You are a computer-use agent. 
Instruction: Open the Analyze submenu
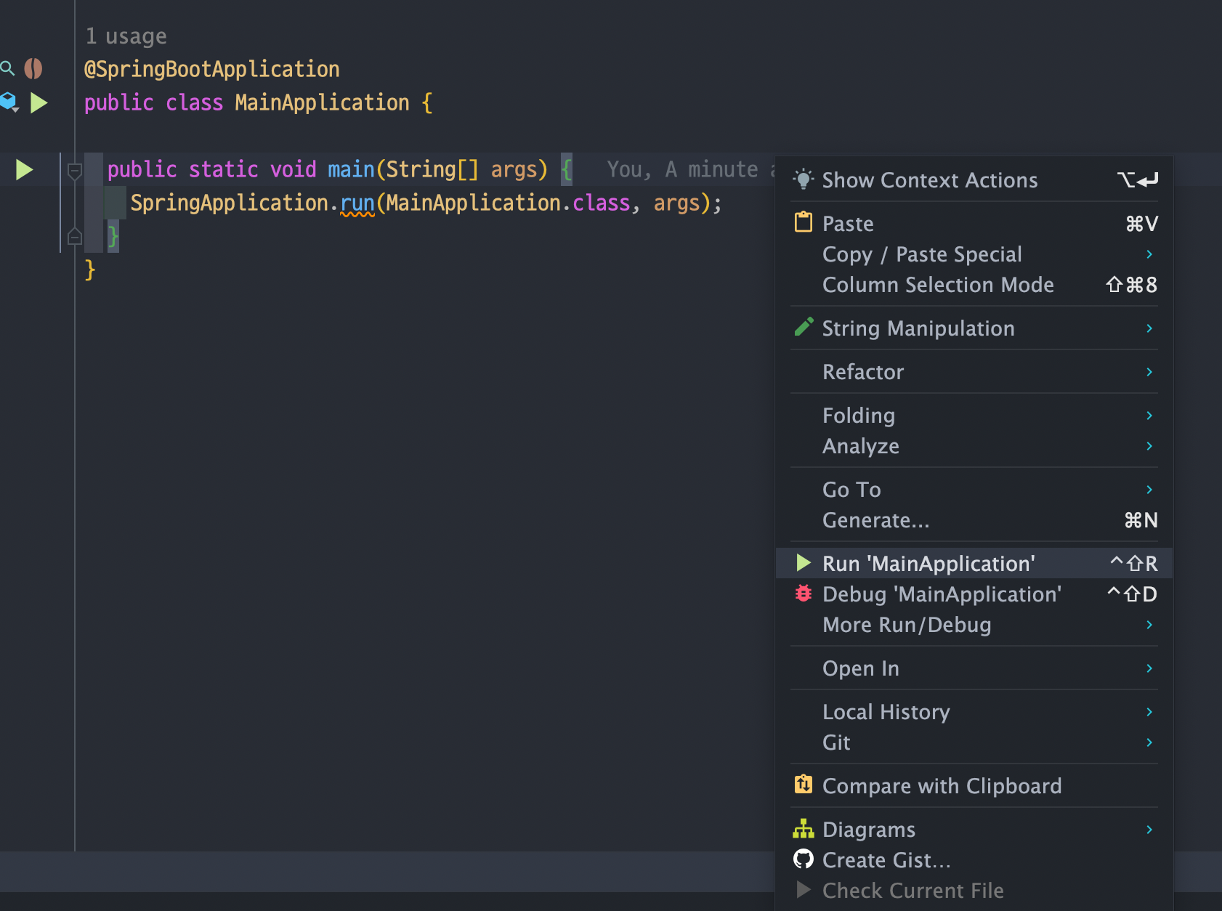974,446
